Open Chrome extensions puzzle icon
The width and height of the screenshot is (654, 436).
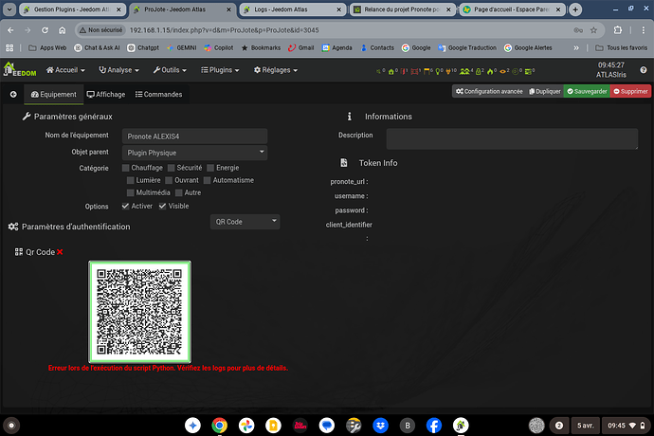[618, 30]
